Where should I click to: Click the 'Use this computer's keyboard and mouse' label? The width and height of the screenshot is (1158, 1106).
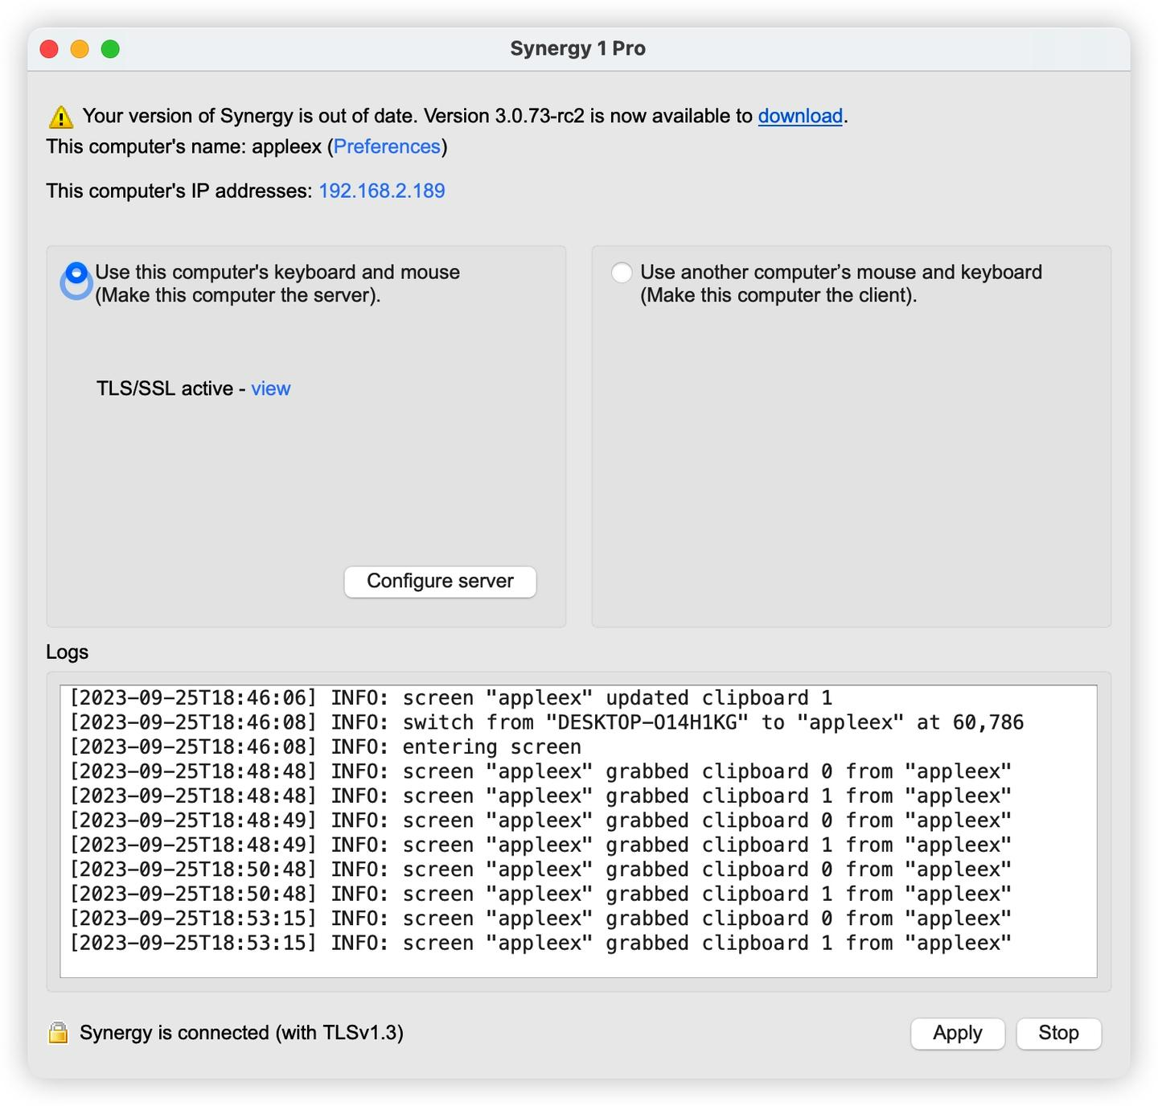(277, 283)
